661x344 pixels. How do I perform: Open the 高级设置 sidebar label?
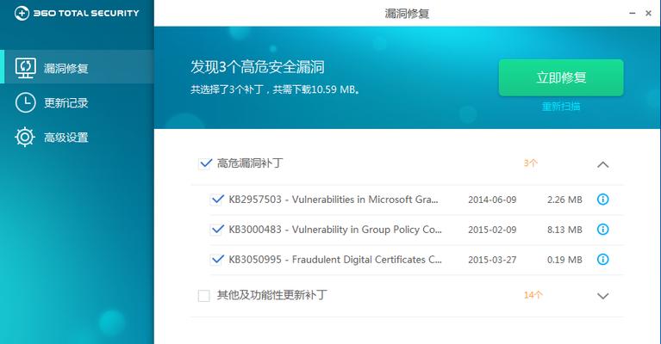click(x=66, y=138)
